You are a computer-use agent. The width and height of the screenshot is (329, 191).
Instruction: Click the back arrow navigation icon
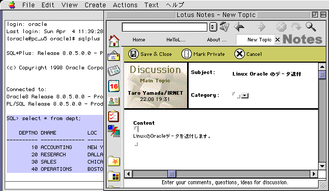(x=239, y=27)
